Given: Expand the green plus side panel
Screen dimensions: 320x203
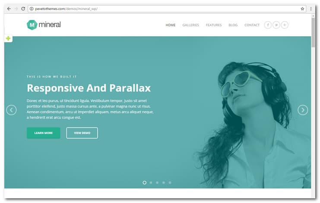Looking at the screenshot, I should coord(8,38).
